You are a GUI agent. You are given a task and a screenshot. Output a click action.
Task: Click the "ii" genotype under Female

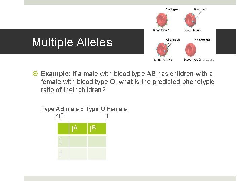[108, 117]
